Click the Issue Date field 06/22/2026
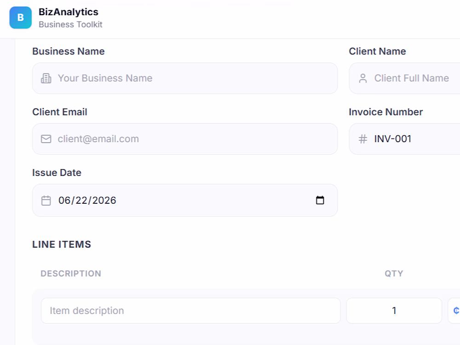The image size is (460, 345). coord(185,201)
